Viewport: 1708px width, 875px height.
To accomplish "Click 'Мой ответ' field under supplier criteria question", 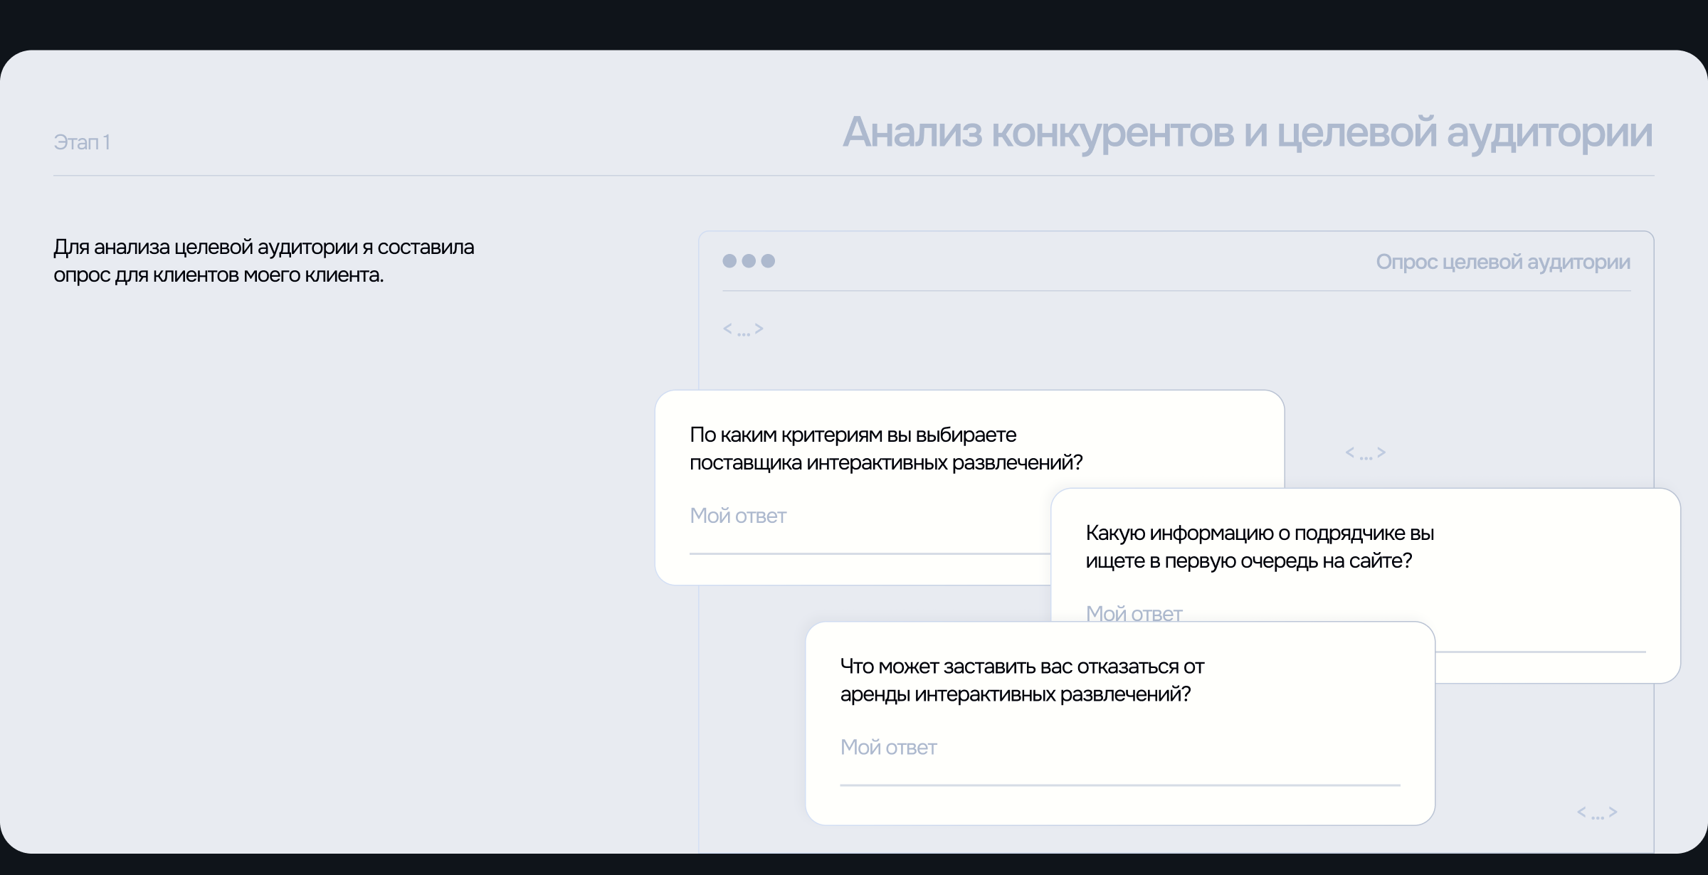I will (x=738, y=516).
